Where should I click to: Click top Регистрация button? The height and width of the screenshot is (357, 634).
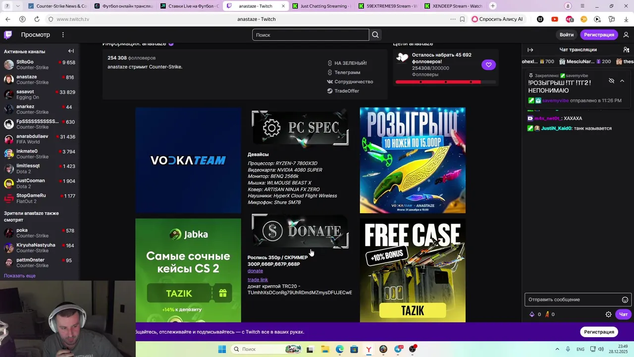coord(599,35)
